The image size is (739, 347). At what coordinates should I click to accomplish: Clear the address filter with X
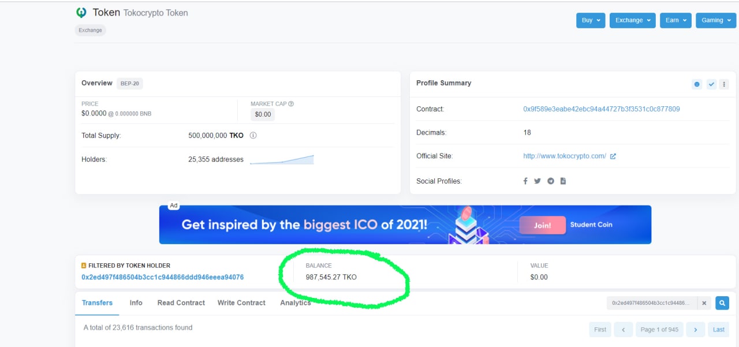pos(704,303)
